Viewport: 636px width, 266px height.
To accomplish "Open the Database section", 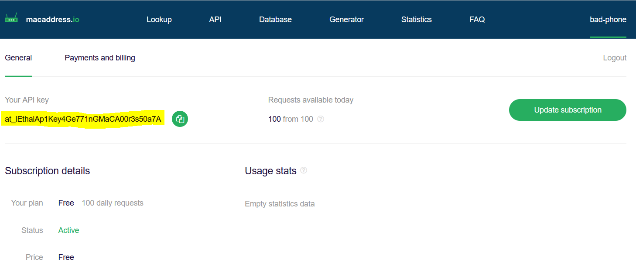I will coord(275,20).
